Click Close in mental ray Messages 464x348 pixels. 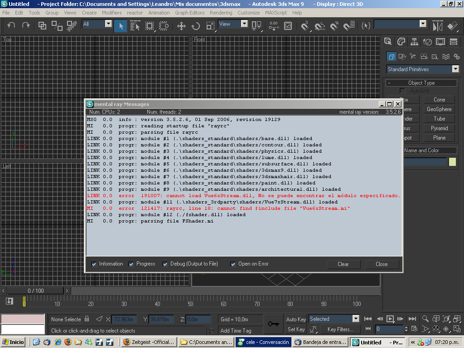point(382,264)
